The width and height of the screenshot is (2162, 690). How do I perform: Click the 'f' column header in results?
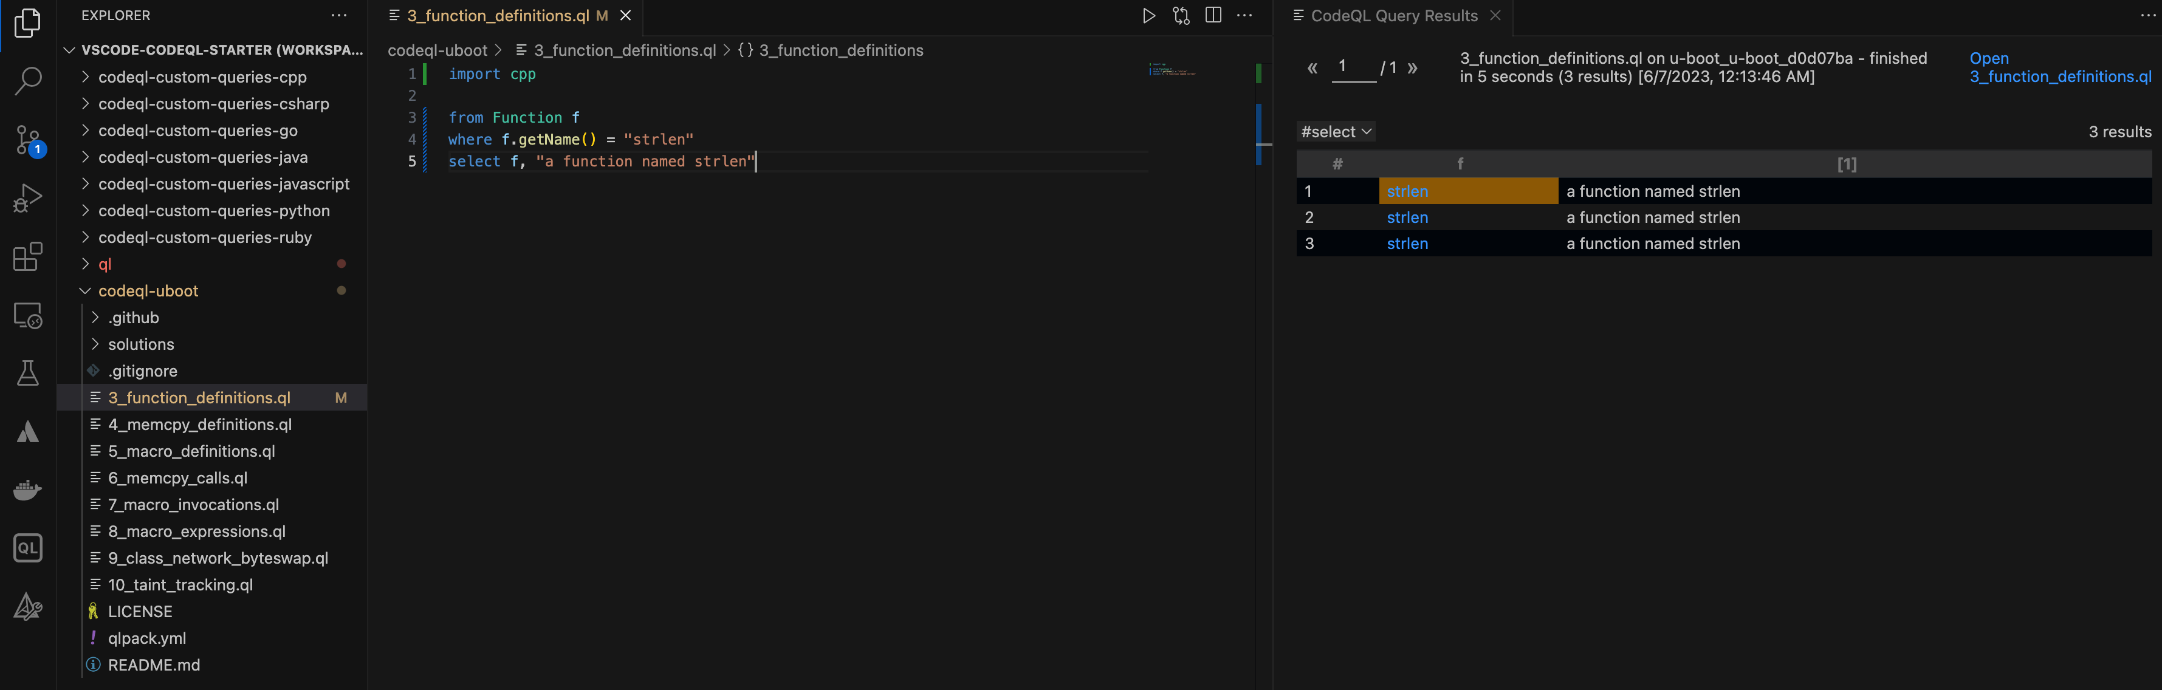(x=1460, y=165)
